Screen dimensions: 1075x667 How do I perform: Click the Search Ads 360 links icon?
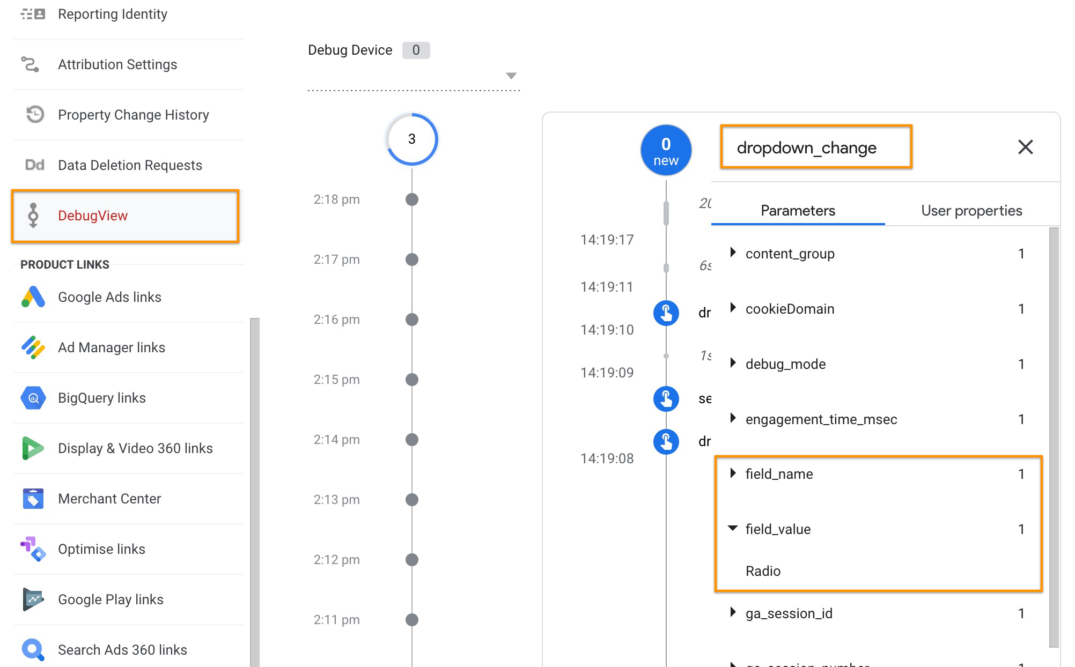33,649
